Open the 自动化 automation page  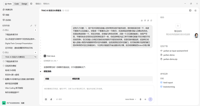7,20
